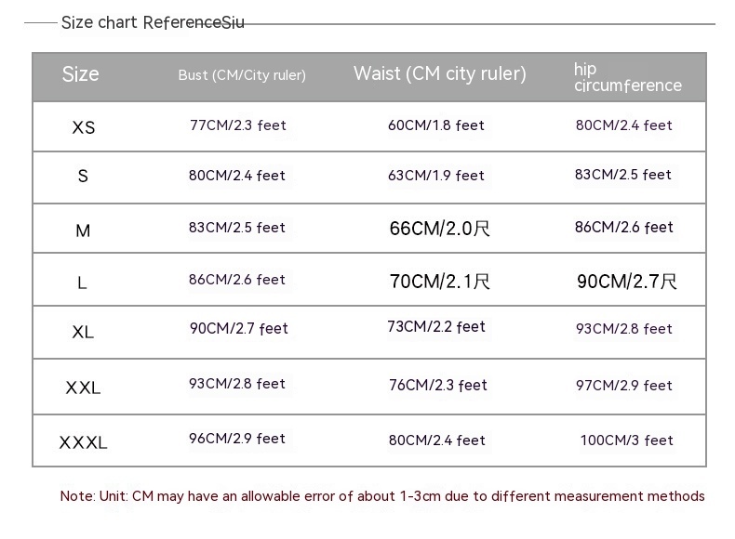Screen dimensions: 735x539
Task: Select the hip circumference column header
Action: click(627, 77)
